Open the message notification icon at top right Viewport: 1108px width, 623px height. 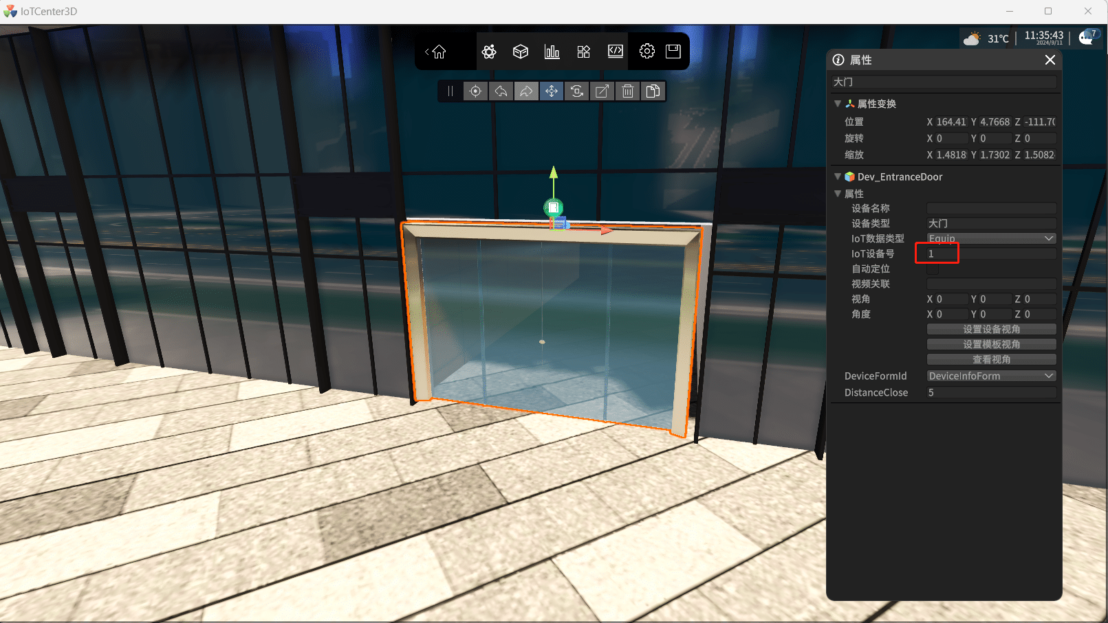(1087, 37)
